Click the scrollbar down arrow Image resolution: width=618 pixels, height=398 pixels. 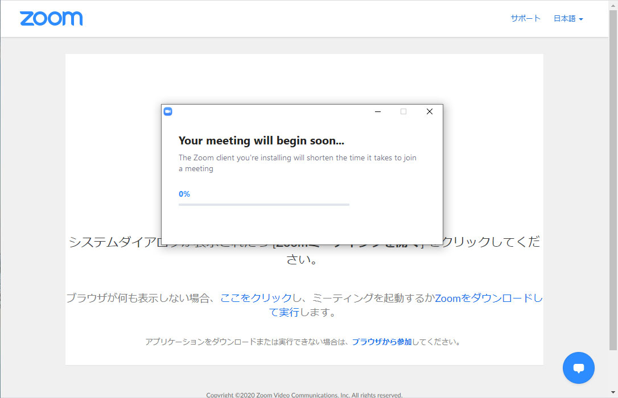(x=613, y=392)
